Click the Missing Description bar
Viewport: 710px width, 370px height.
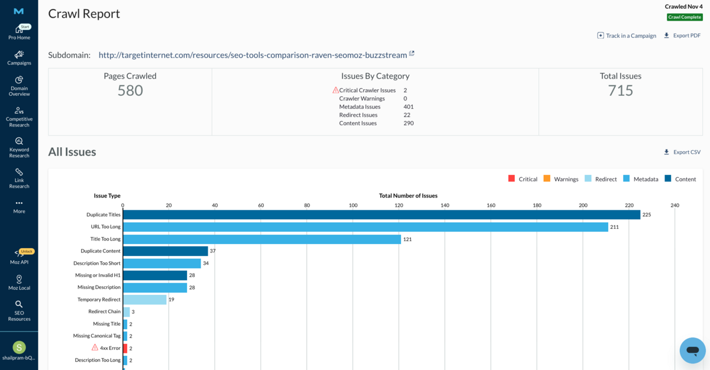(x=155, y=287)
